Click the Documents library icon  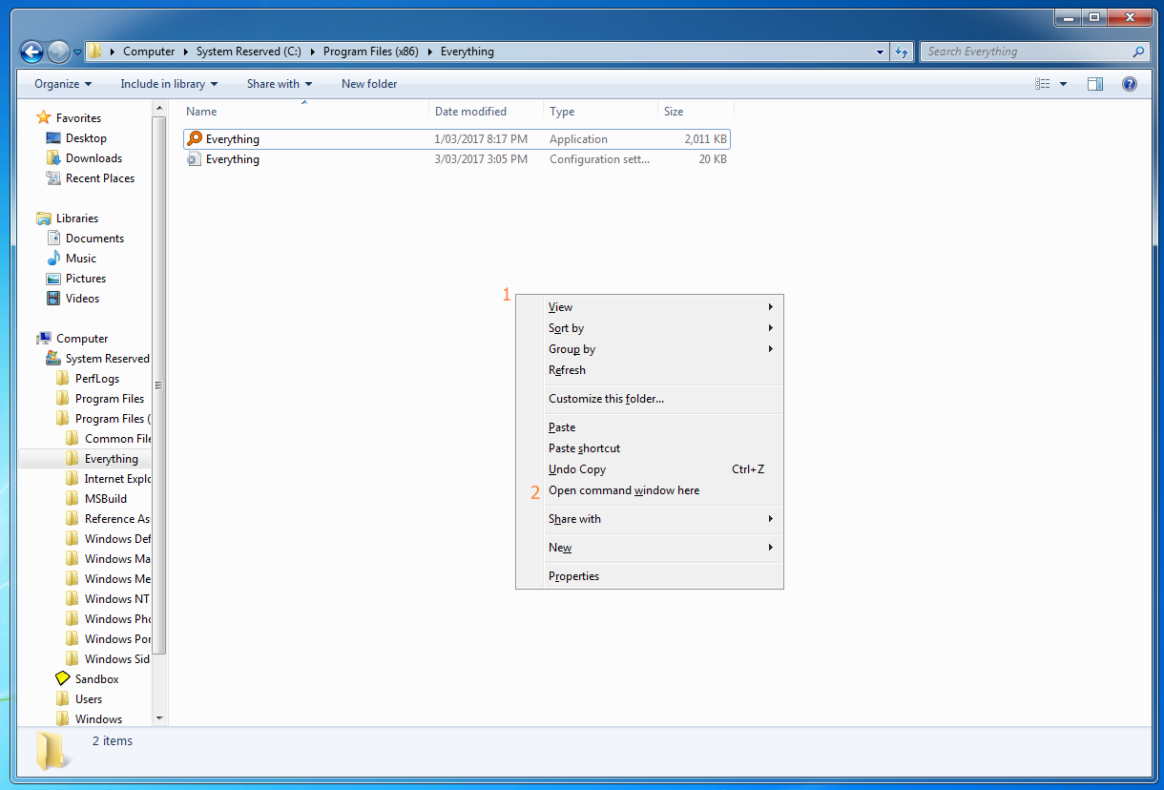[x=53, y=239]
